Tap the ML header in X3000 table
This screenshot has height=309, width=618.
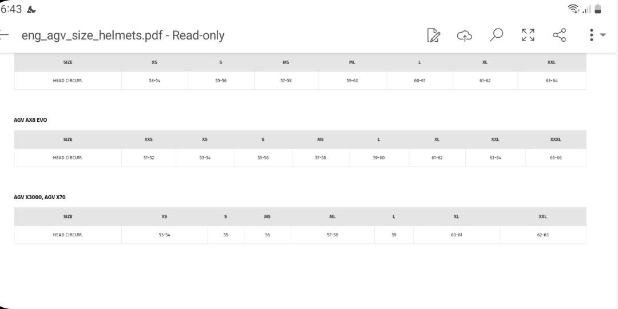point(332,217)
